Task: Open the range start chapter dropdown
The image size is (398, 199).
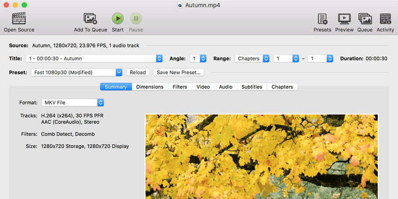Action: click(286, 58)
